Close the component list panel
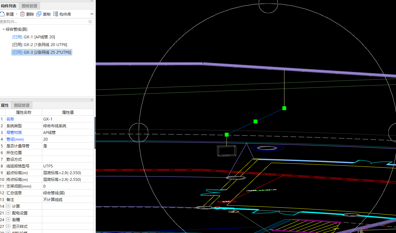 tap(92, 1)
